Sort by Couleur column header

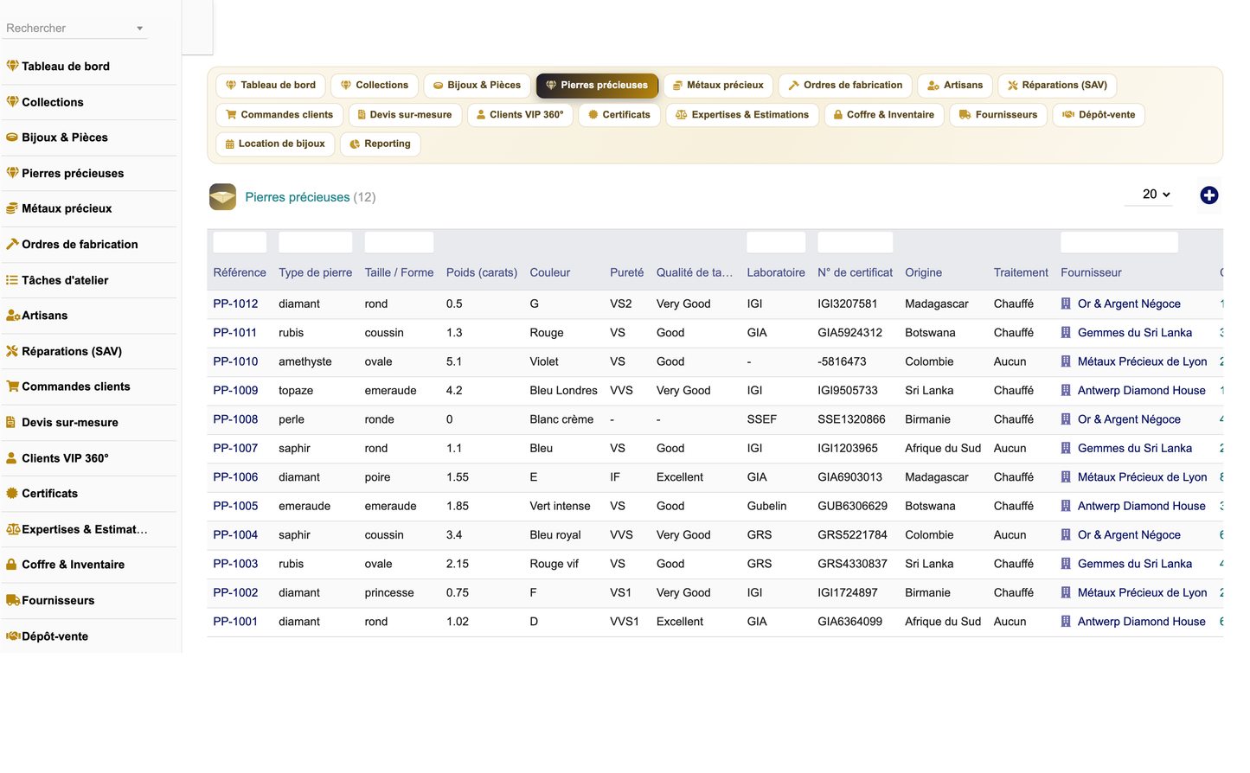550,272
